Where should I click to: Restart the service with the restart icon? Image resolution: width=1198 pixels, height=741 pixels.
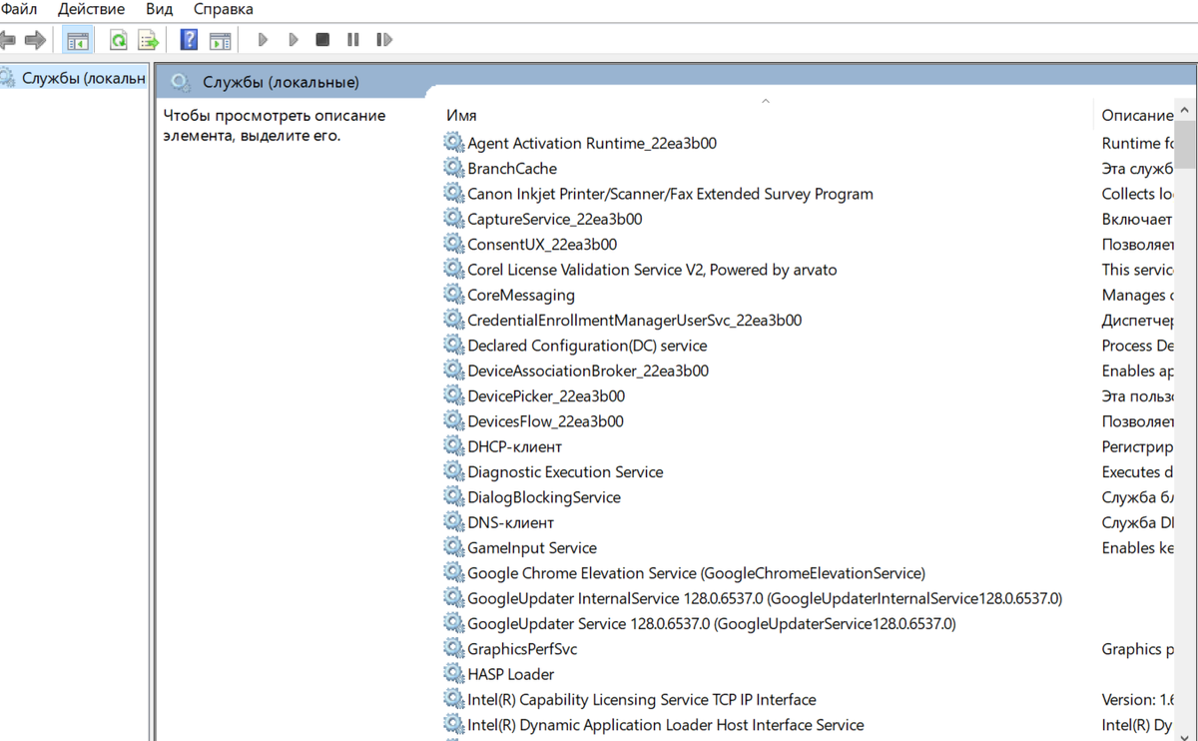pyautogui.click(x=384, y=39)
